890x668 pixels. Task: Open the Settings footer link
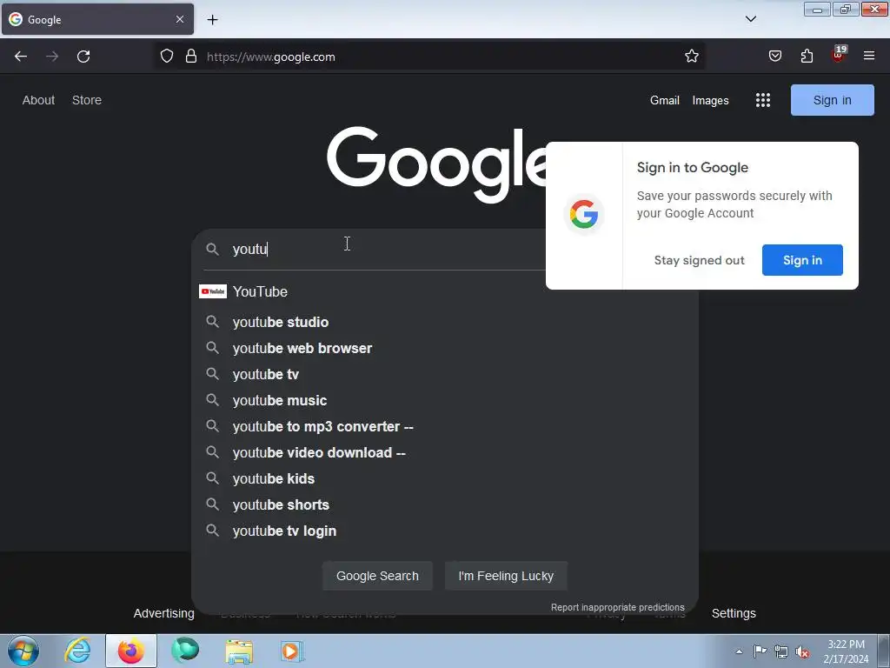click(x=734, y=613)
